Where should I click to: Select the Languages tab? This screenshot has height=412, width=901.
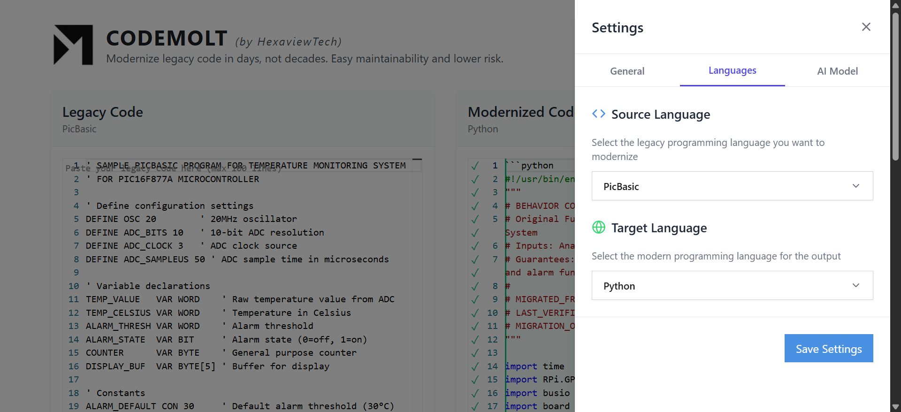[x=732, y=71]
